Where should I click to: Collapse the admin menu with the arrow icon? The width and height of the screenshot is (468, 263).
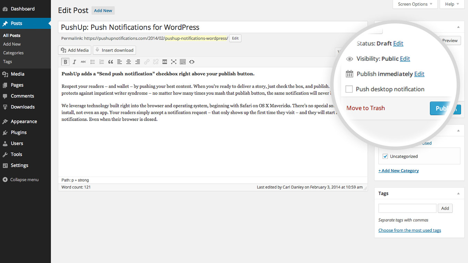click(5, 180)
